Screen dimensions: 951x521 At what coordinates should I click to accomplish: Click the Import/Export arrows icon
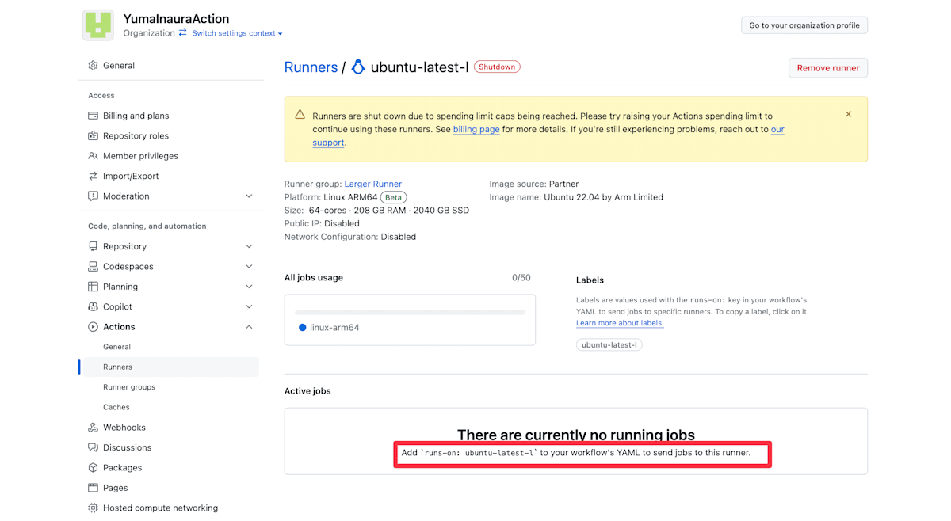93,177
